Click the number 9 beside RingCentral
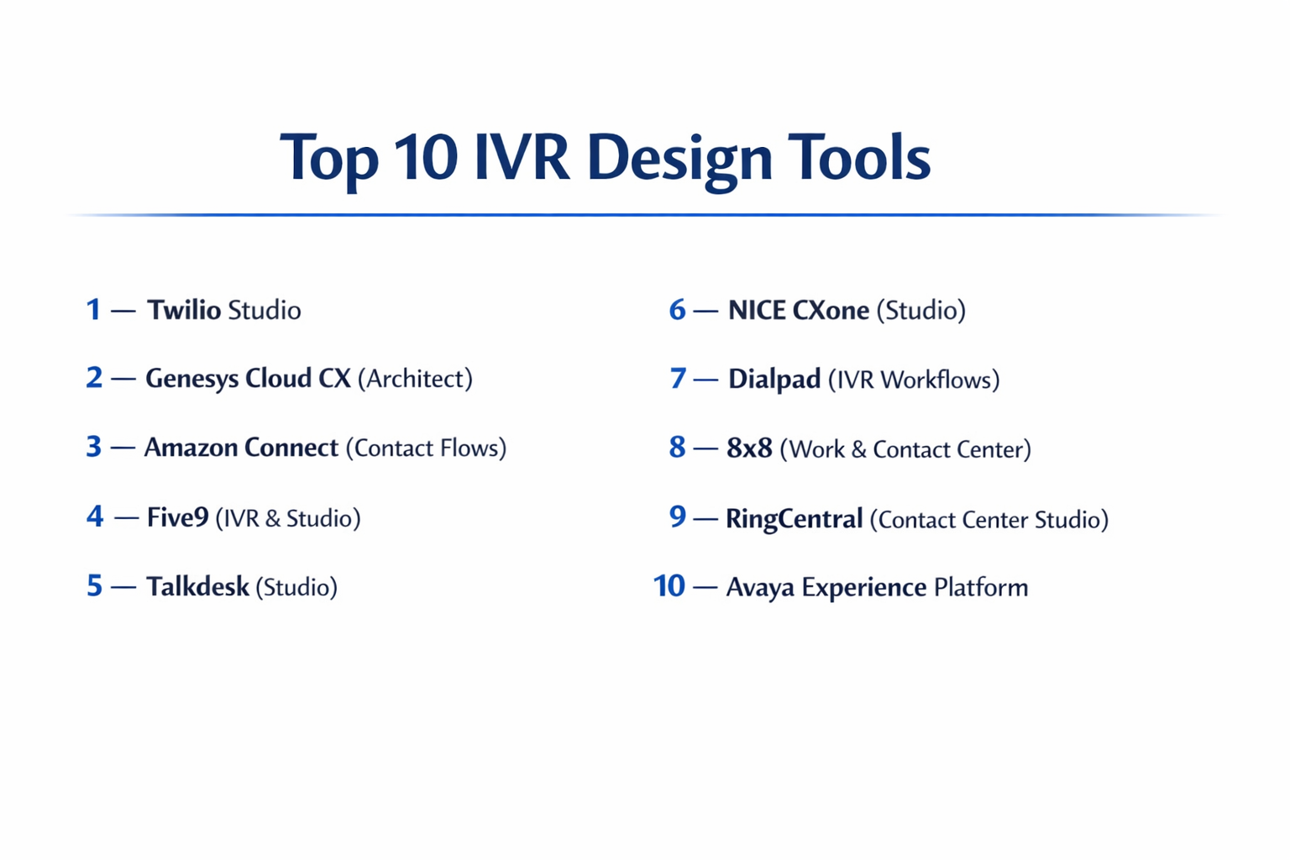1290x860 pixels. pos(677,517)
